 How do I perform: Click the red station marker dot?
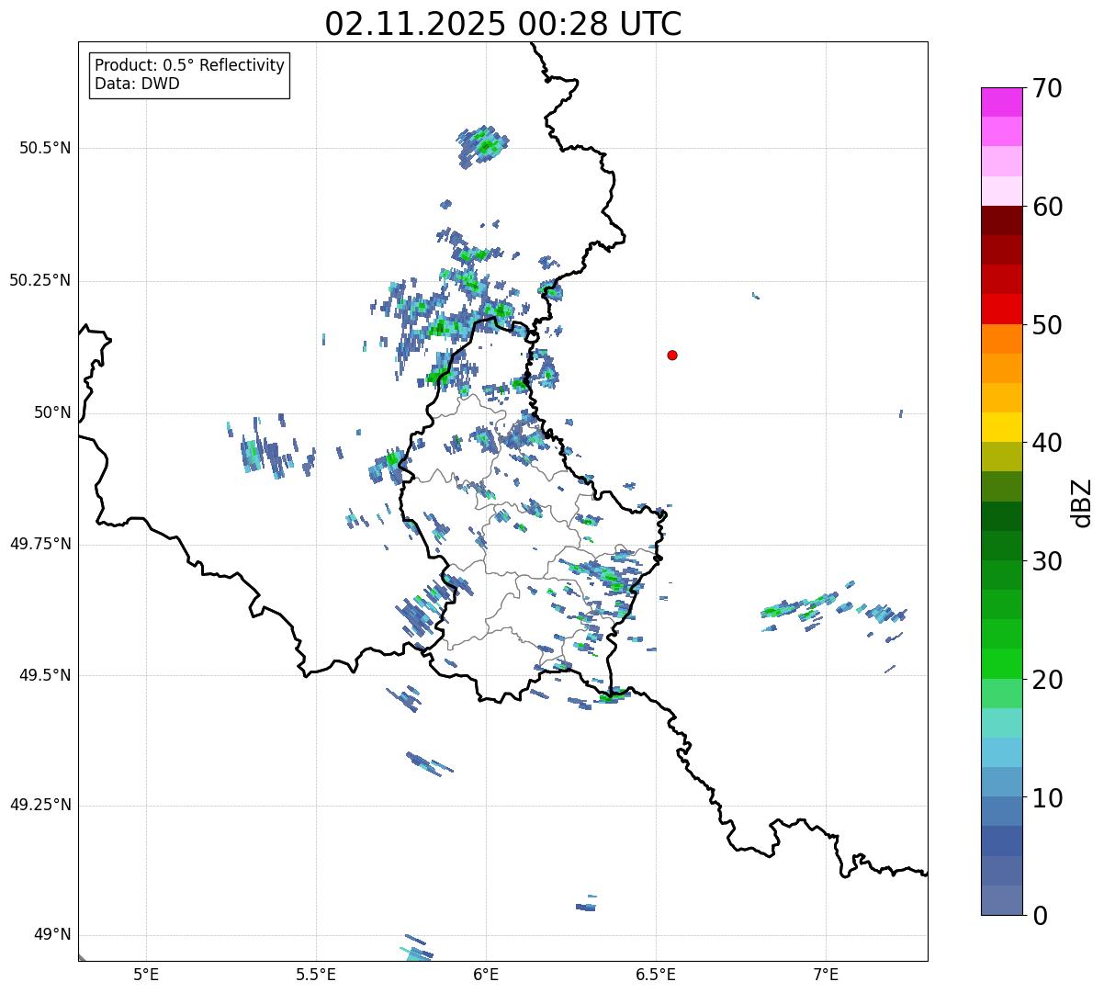pyautogui.click(x=672, y=355)
